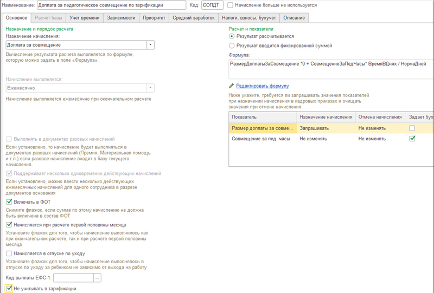Image resolution: width=434 pixels, height=293 pixels.
Task: Uncheck Начисляется при расчете первой половины месяца
Action: pyautogui.click(x=9, y=224)
